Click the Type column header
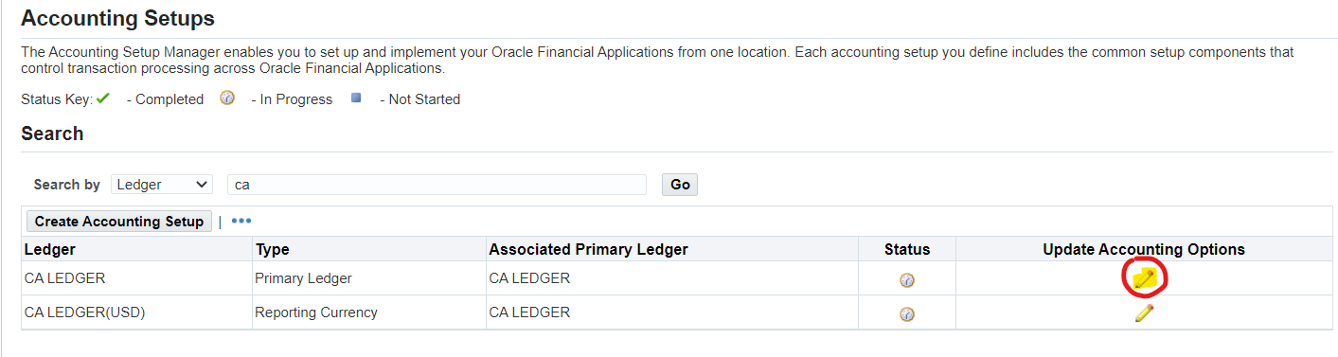Image resolution: width=1338 pixels, height=357 pixels. [273, 249]
